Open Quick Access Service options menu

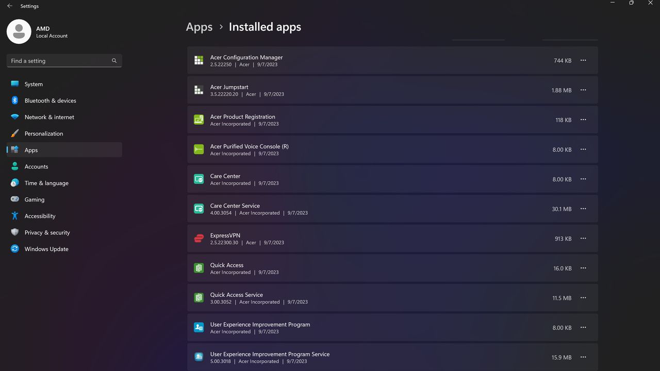pyautogui.click(x=583, y=298)
